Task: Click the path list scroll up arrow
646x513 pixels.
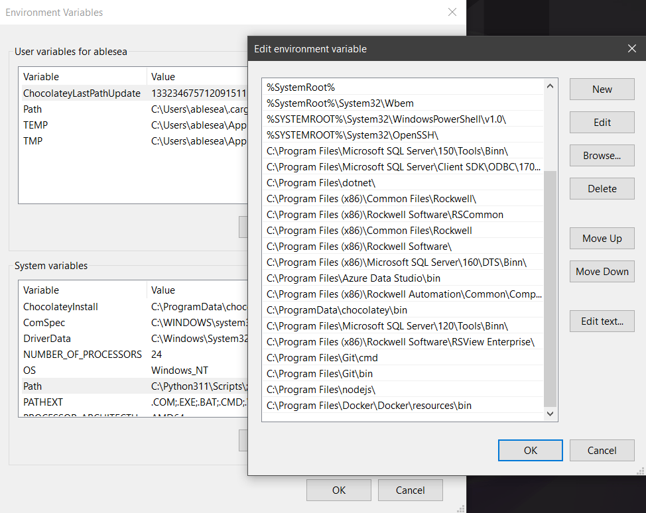Action: coord(550,86)
